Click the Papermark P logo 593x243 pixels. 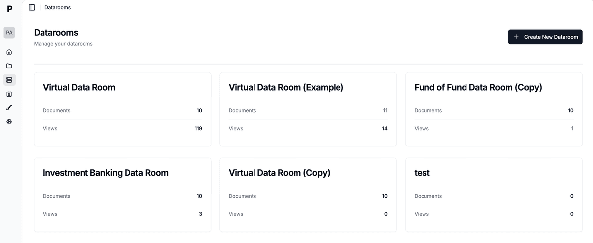[9, 9]
